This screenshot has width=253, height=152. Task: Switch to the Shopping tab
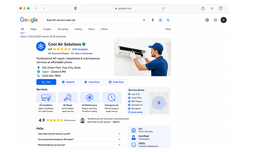coord(63,29)
